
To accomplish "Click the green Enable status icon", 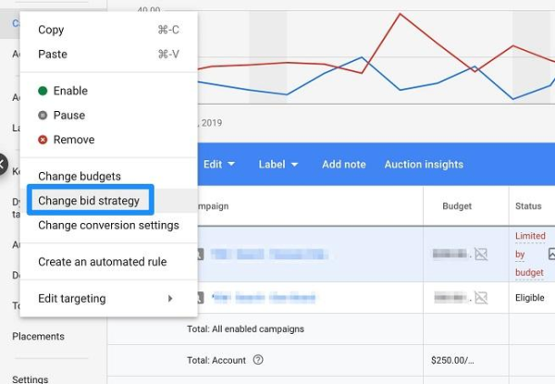I will point(43,91).
